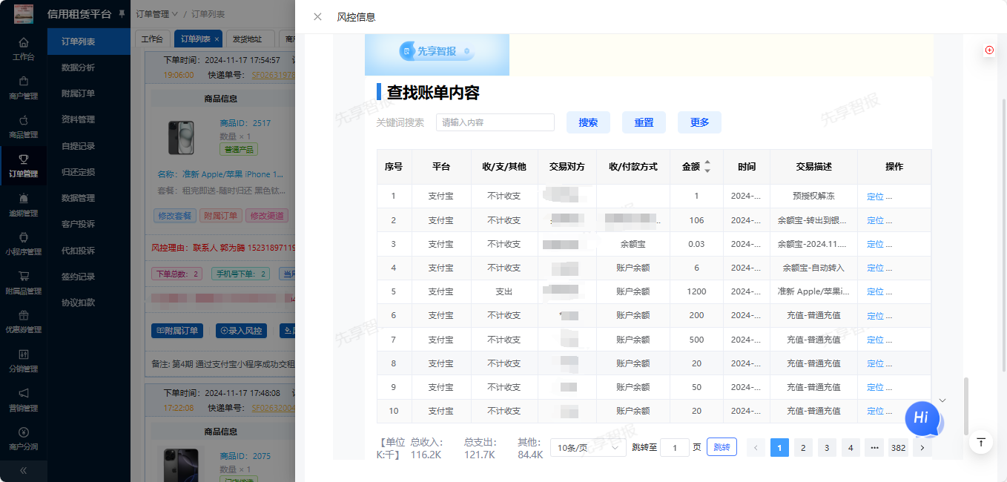This screenshot has width=1007, height=482.
Task: Sort the table by 金额 column
Action: point(707,167)
